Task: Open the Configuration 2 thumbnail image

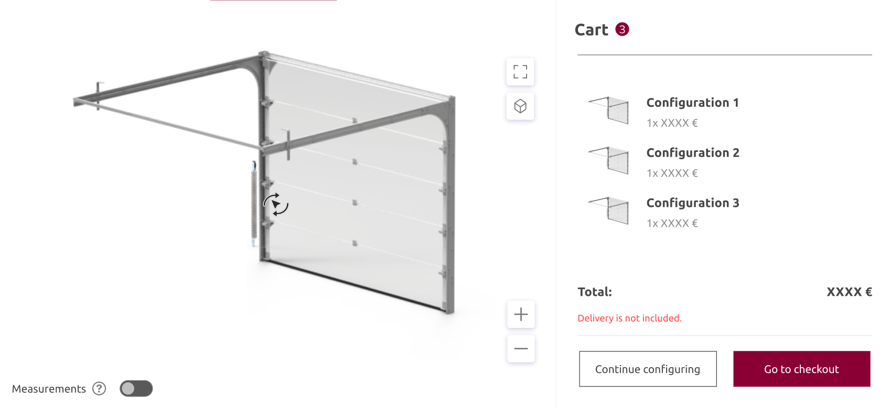Action: point(609,160)
